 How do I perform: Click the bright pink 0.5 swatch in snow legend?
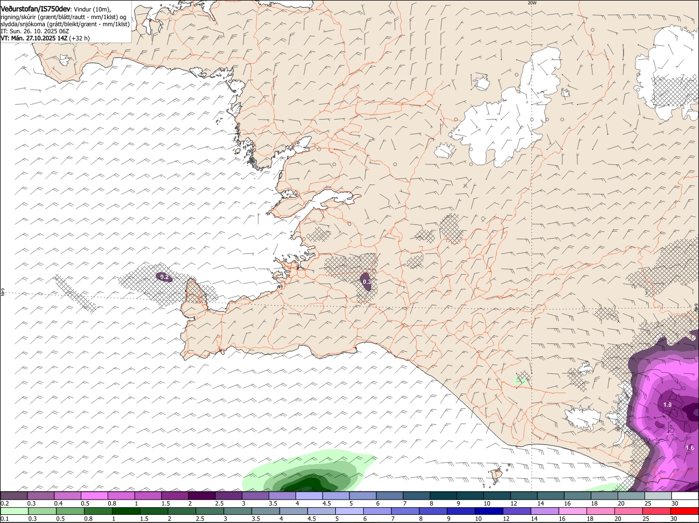[x=94, y=495]
